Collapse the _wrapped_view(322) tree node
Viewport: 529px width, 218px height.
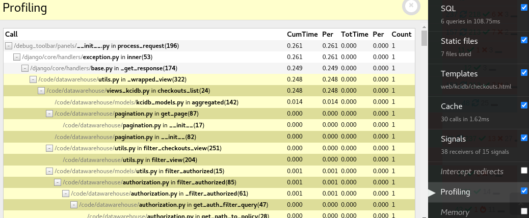click(x=33, y=79)
